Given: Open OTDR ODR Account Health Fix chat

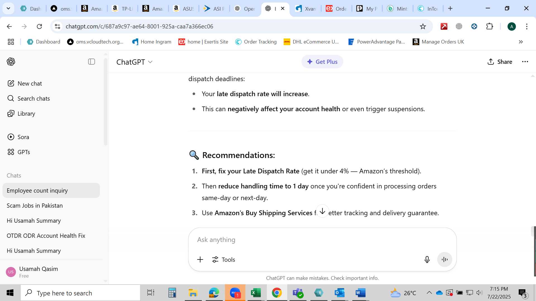Looking at the screenshot, I should tap(51, 236).
